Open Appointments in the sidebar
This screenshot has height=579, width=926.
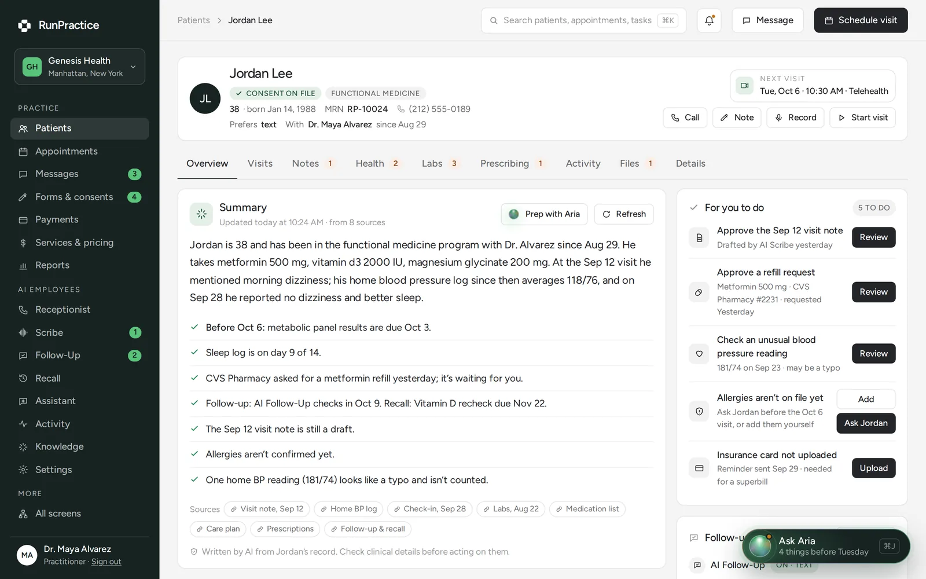pos(79,151)
